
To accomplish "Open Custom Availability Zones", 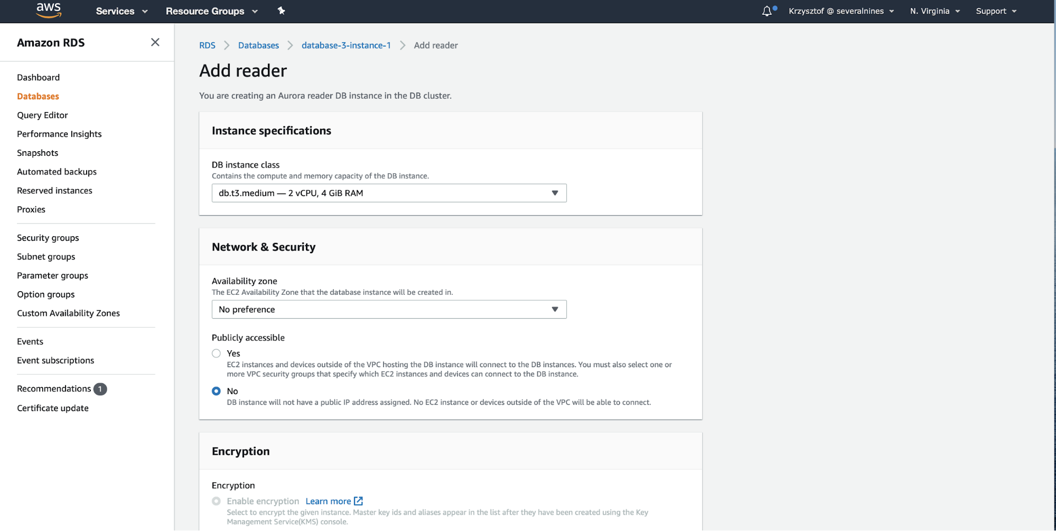I will pyautogui.click(x=69, y=313).
